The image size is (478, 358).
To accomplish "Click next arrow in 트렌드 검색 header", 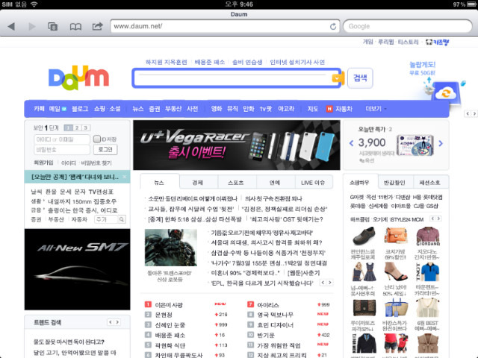I will [117, 322].
